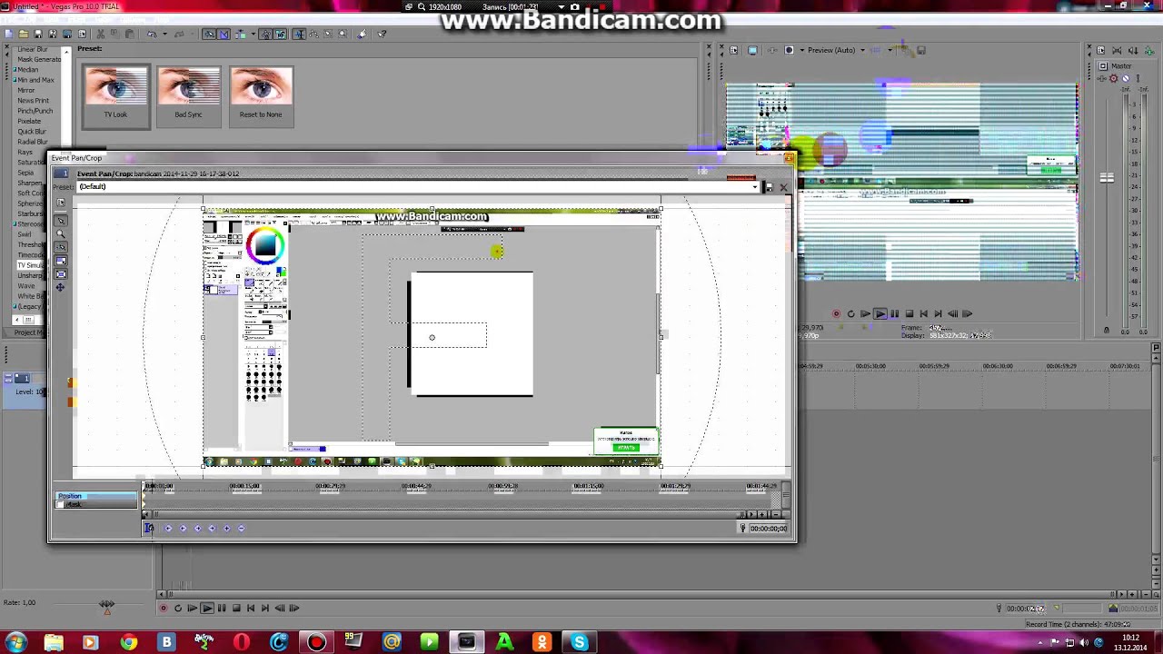Click Move Freely cross-arrow icon in Pan/Crop
Viewport: 1163px width, 654px height.
pyautogui.click(x=61, y=287)
